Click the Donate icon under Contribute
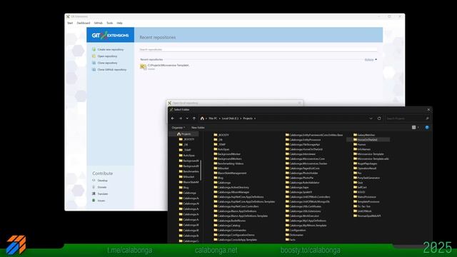Viewport: 457px width, 257px height. (x=94, y=187)
